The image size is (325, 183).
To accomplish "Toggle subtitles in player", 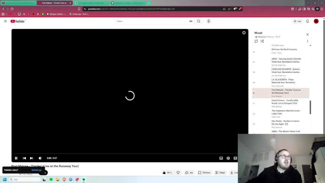I will coord(221,158).
